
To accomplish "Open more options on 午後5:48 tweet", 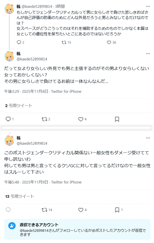I will coord(148,138).
